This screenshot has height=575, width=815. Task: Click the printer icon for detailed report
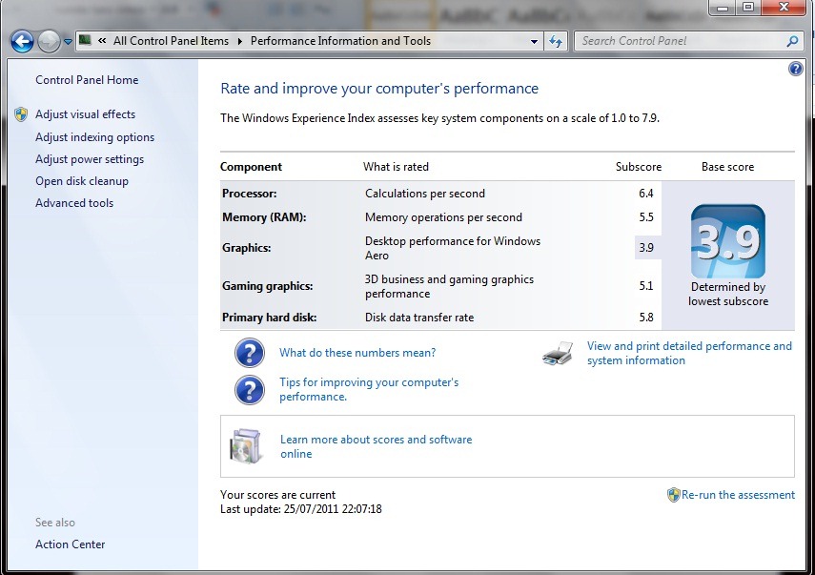point(558,353)
